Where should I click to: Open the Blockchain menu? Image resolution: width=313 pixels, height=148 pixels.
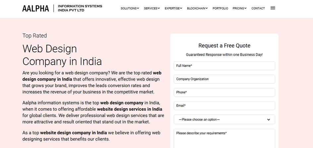click(x=197, y=8)
